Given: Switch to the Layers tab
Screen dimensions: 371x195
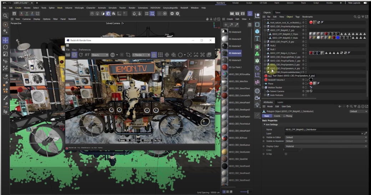Looking at the screenshot, I should coord(280,102).
